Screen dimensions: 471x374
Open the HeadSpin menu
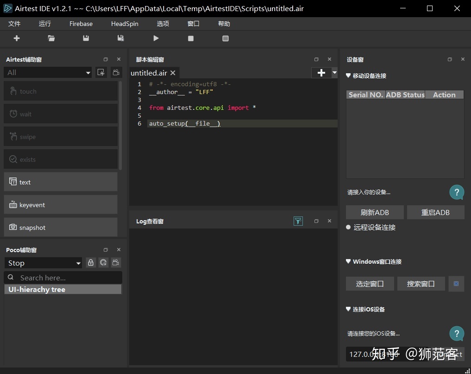(x=125, y=24)
